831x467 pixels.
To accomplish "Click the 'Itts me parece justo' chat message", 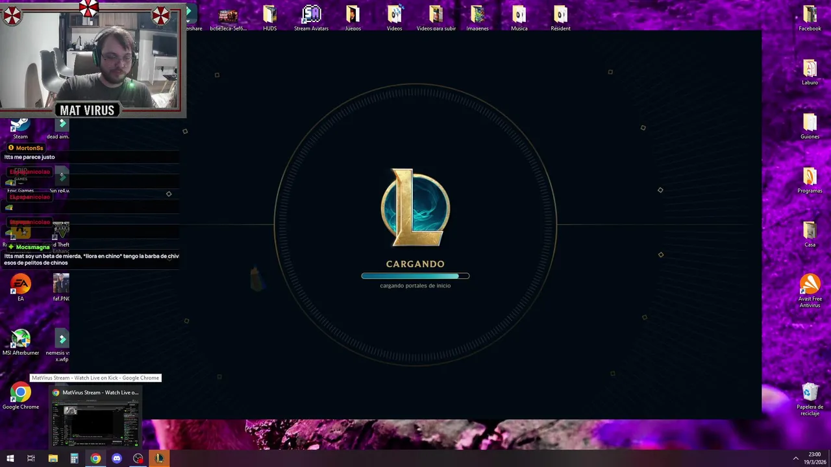I will pos(29,157).
